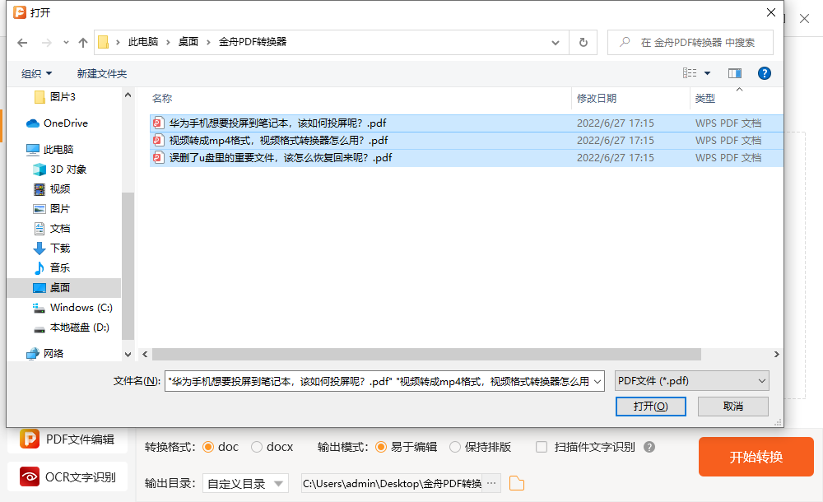Open 自定义目录 output directory dropdown
The height and width of the screenshot is (502, 823).
coord(245,484)
